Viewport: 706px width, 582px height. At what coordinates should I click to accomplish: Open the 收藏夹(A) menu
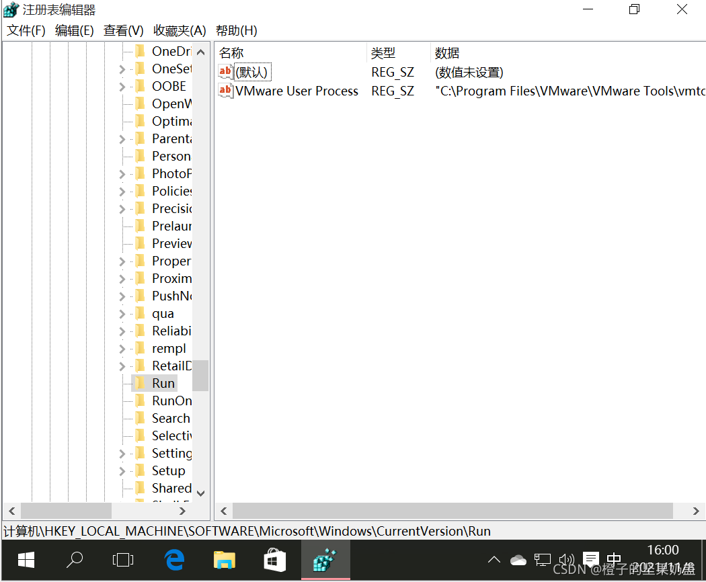coord(180,31)
